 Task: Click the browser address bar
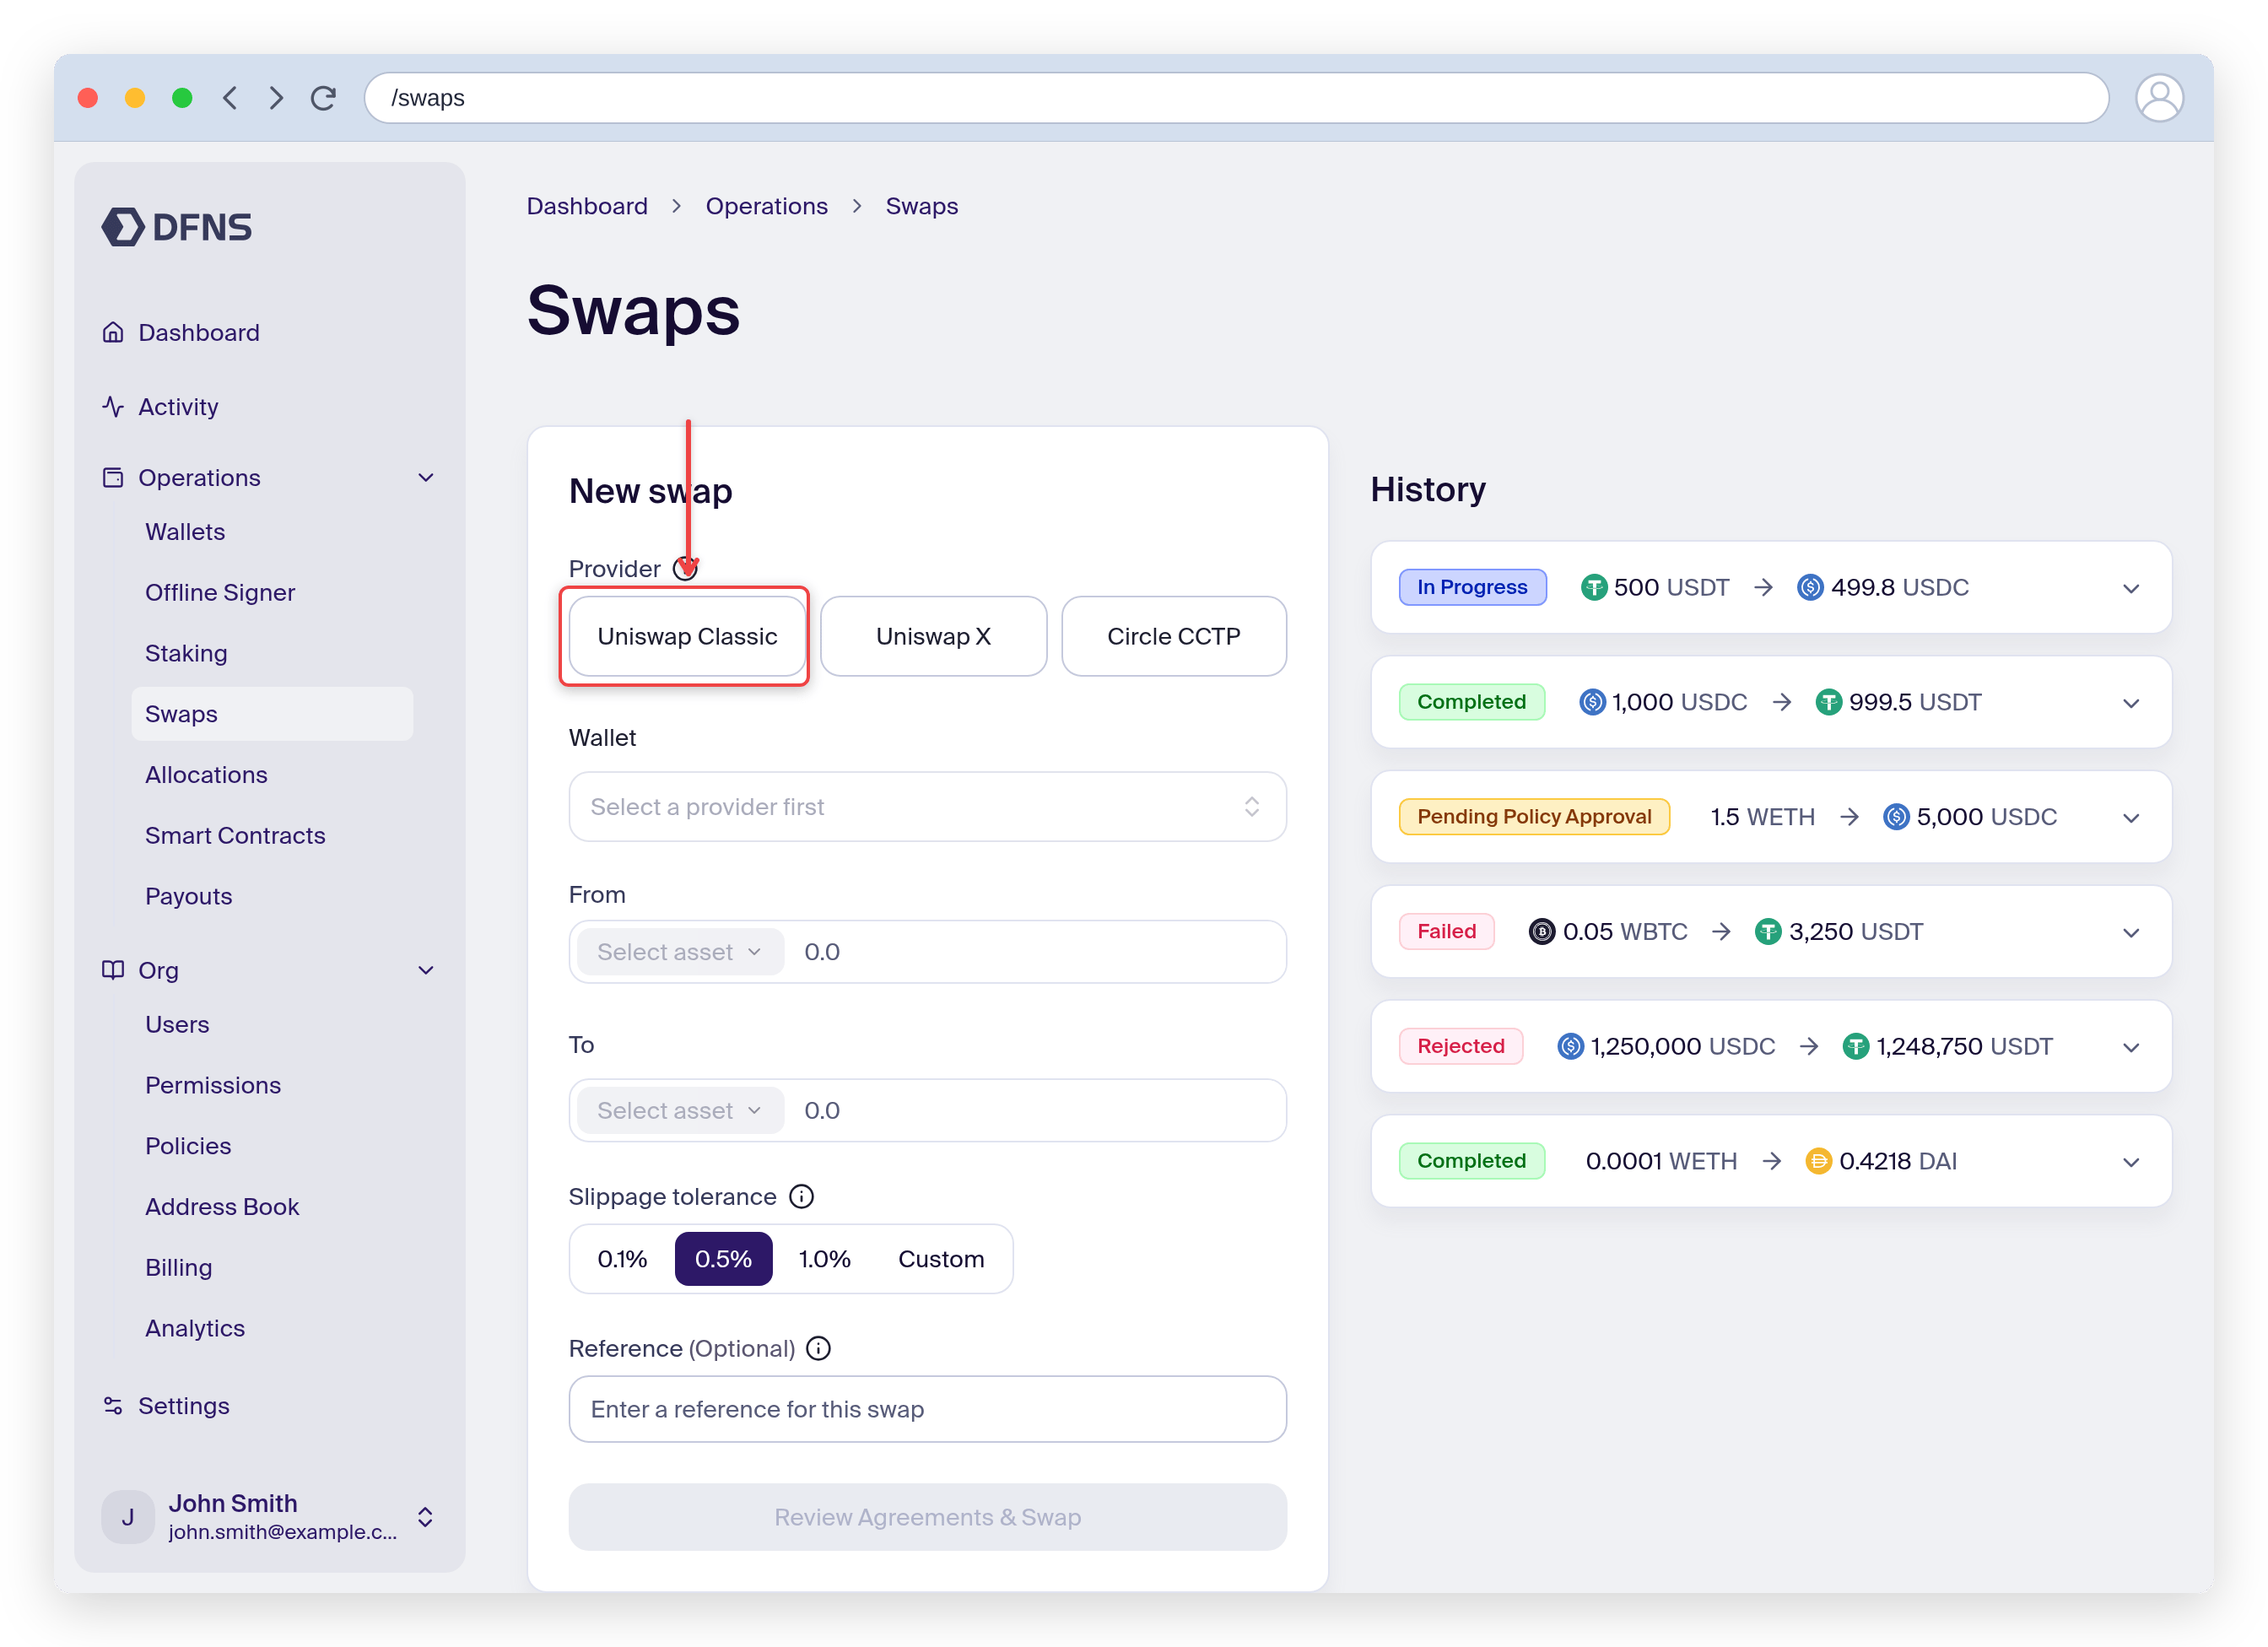1236,98
